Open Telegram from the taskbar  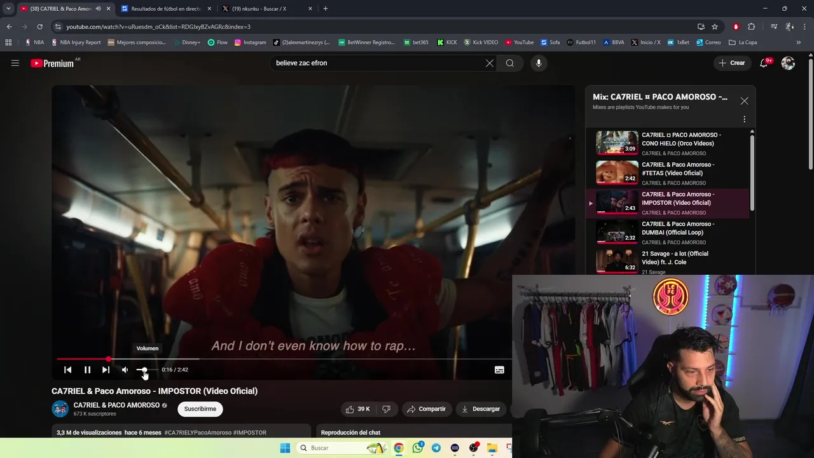tap(436, 448)
